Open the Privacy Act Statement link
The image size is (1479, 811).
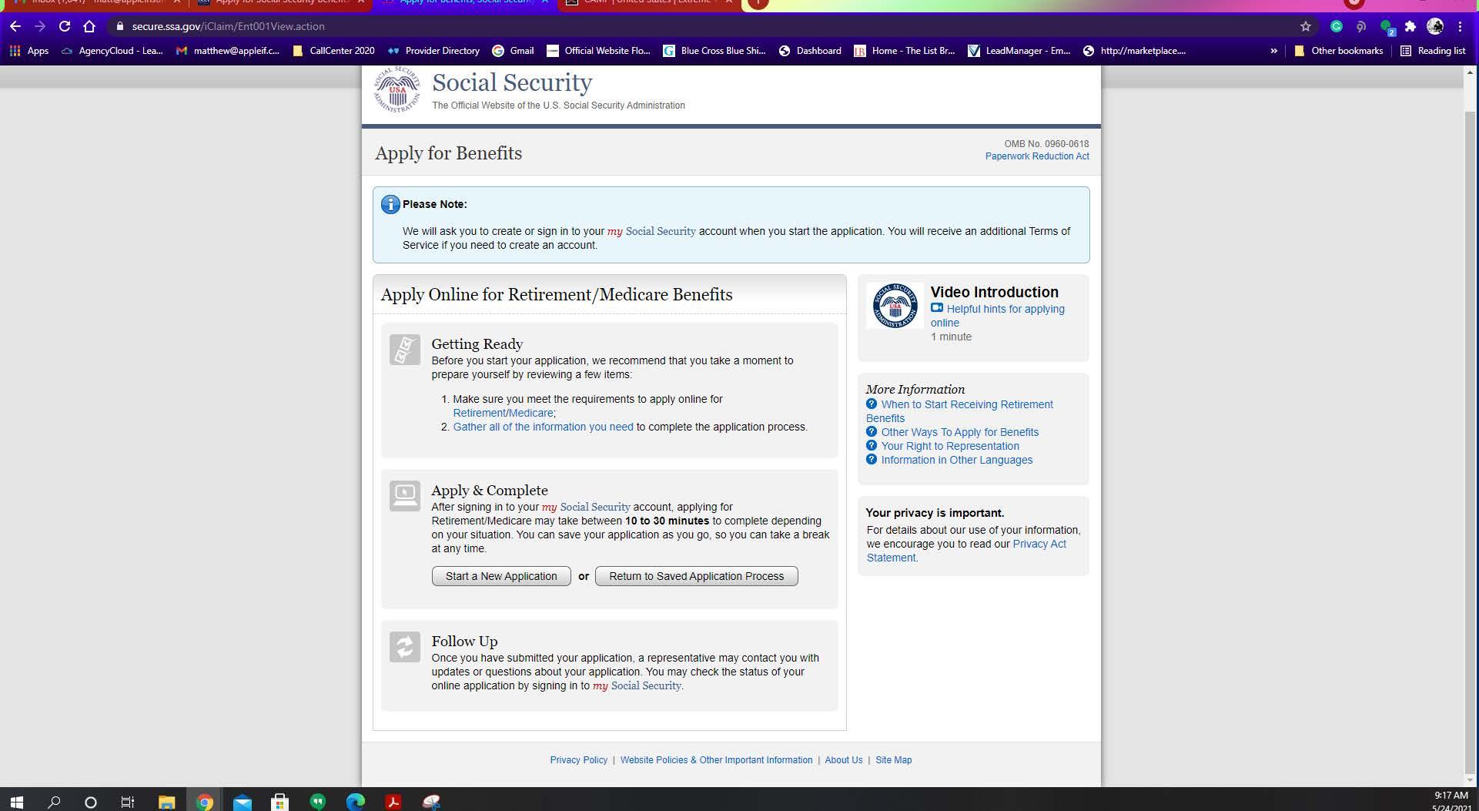[x=966, y=551]
